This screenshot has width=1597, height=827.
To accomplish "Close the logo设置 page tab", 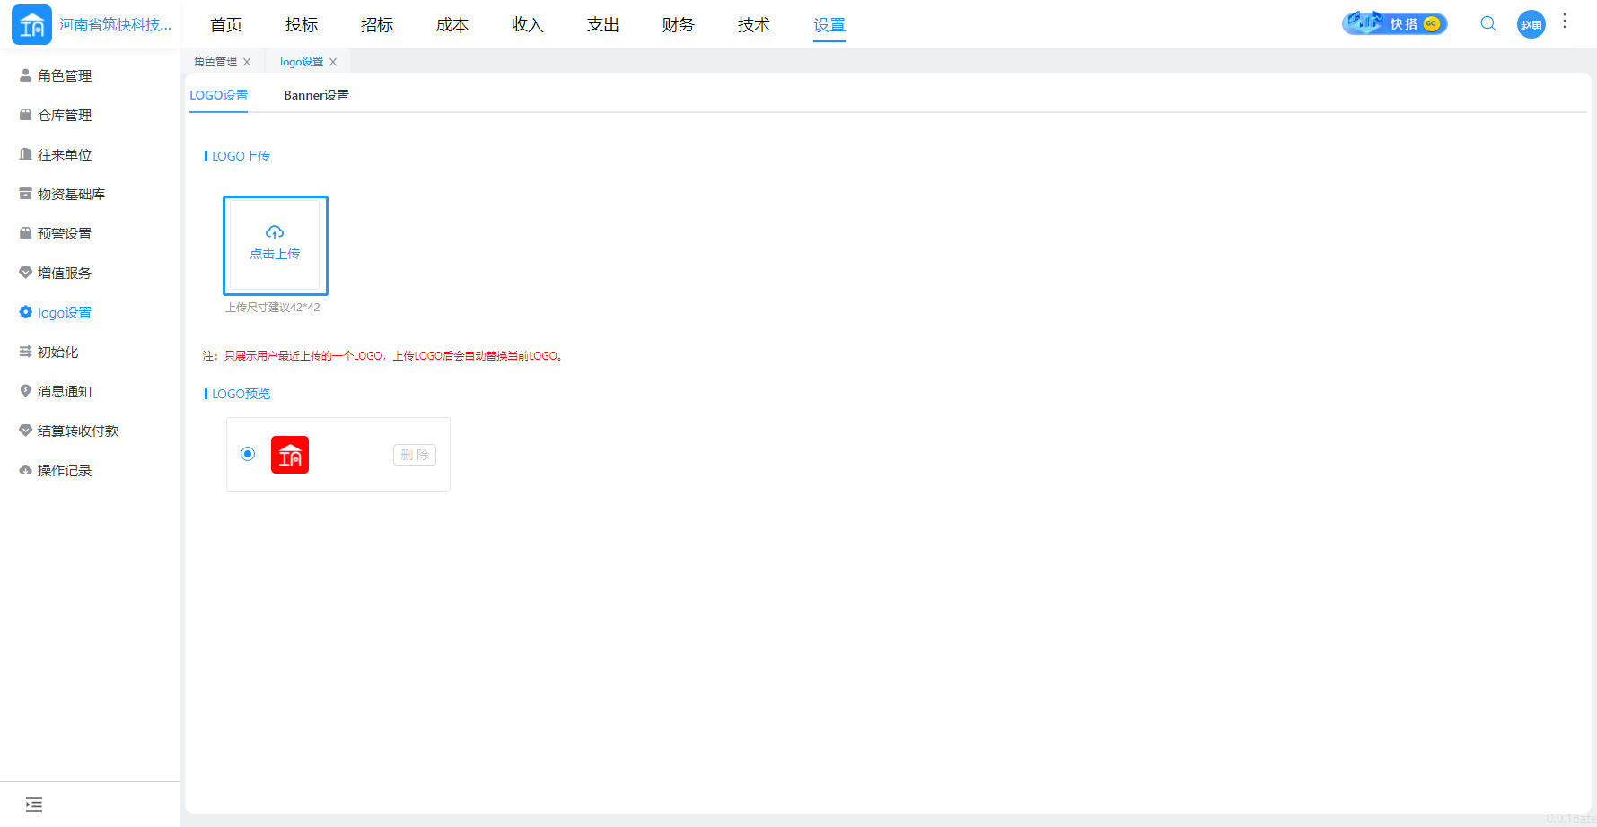I will [333, 62].
